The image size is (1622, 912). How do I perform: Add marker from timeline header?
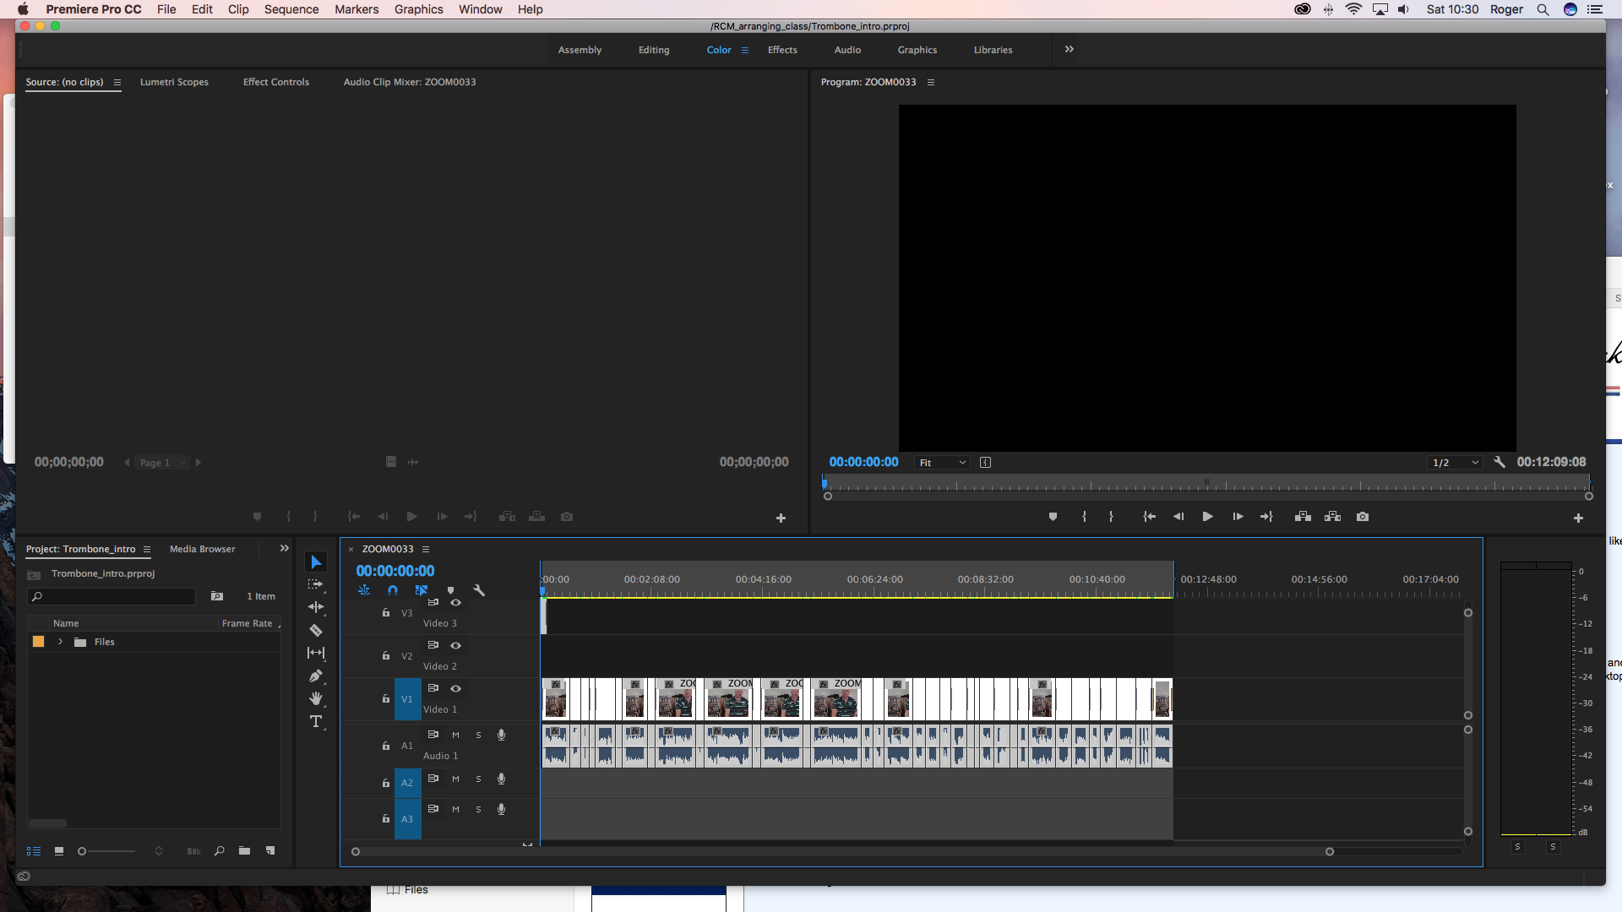[x=450, y=590]
